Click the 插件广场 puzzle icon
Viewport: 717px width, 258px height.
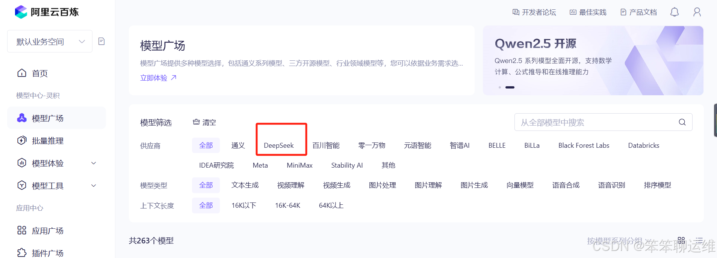click(x=22, y=253)
